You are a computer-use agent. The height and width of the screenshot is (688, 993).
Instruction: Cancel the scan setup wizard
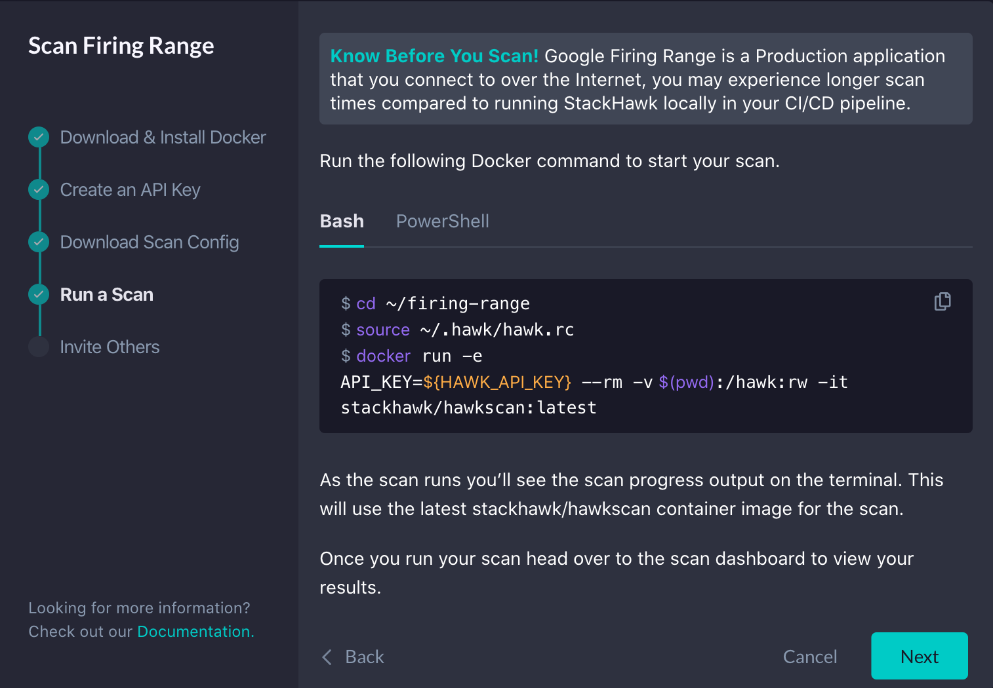(x=809, y=657)
